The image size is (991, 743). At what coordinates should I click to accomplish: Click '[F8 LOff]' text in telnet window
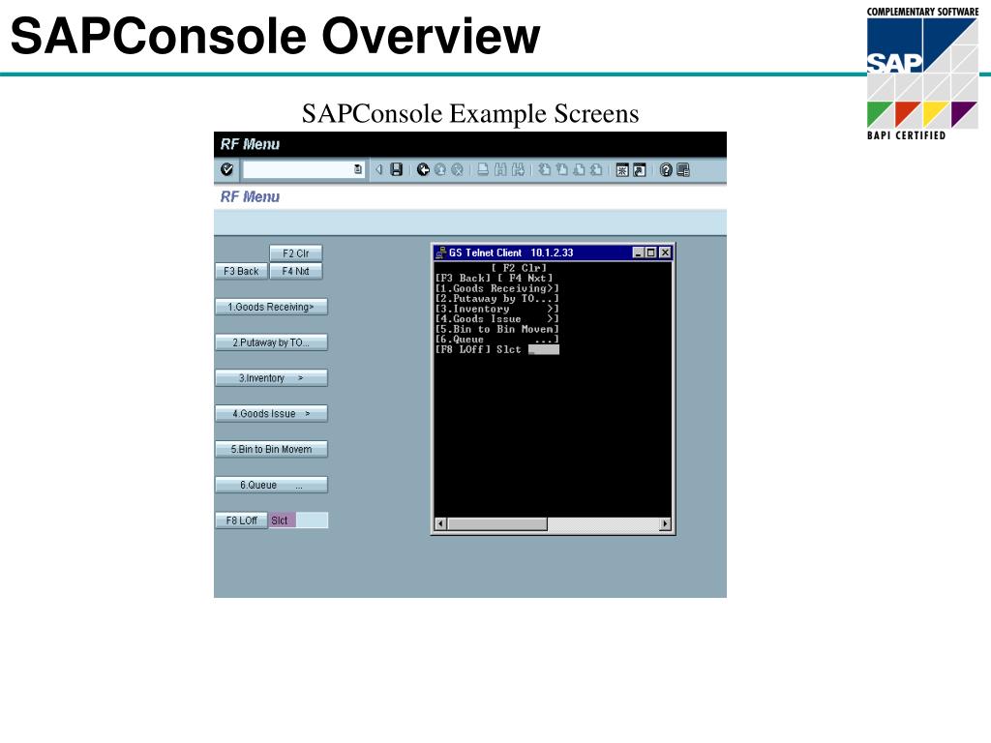coord(463,349)
